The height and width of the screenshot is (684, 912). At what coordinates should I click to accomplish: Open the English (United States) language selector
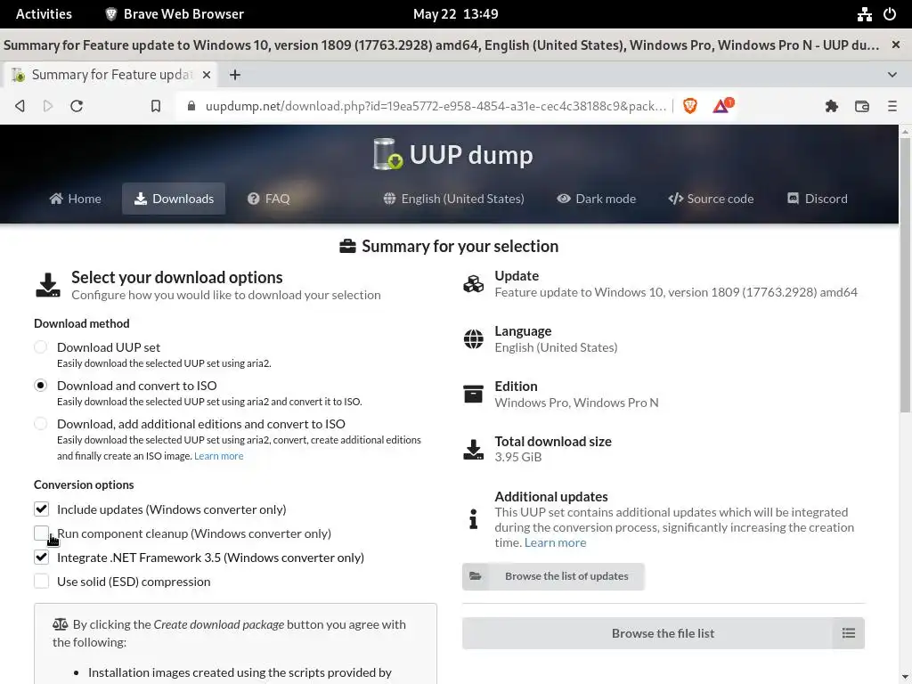click(x=453, y=199)
